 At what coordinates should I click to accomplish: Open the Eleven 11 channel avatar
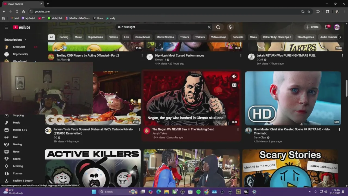click(x=150, y=57)
